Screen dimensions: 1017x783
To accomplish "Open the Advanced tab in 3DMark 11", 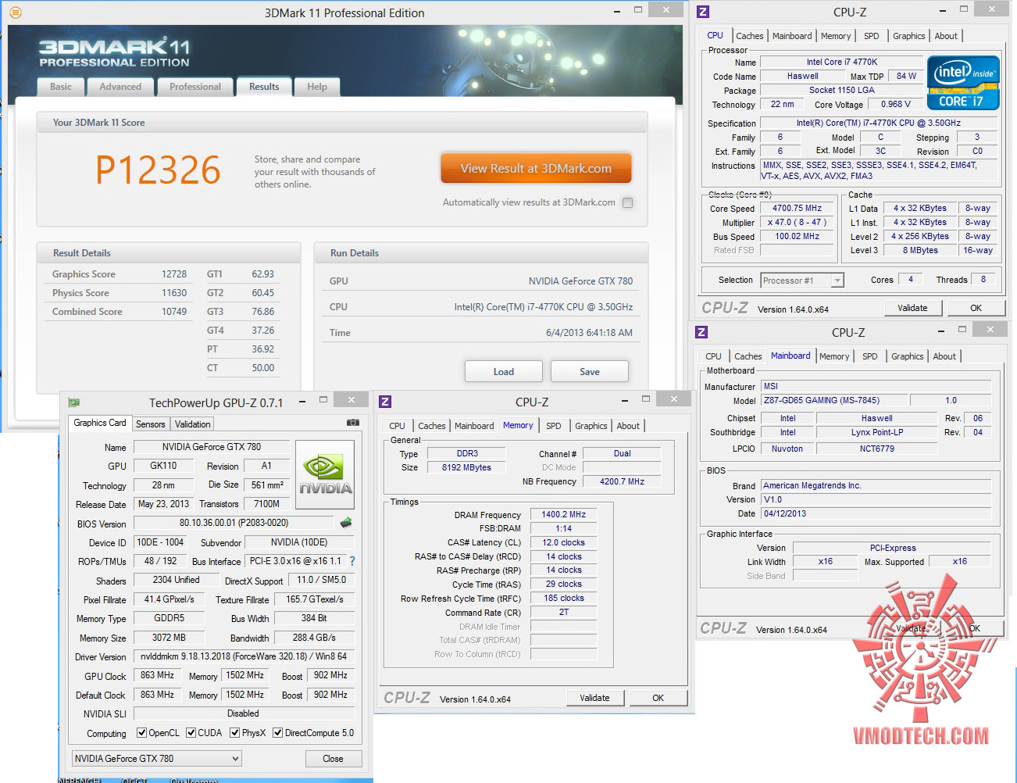I will pos(120,87).
